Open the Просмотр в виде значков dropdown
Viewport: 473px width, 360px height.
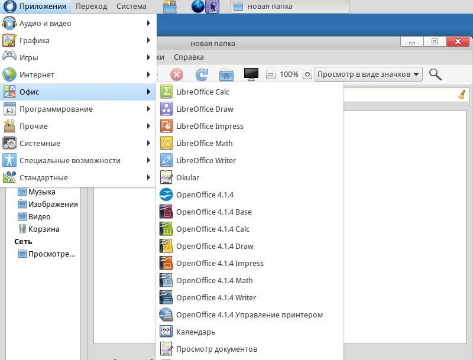coord(368,74)
